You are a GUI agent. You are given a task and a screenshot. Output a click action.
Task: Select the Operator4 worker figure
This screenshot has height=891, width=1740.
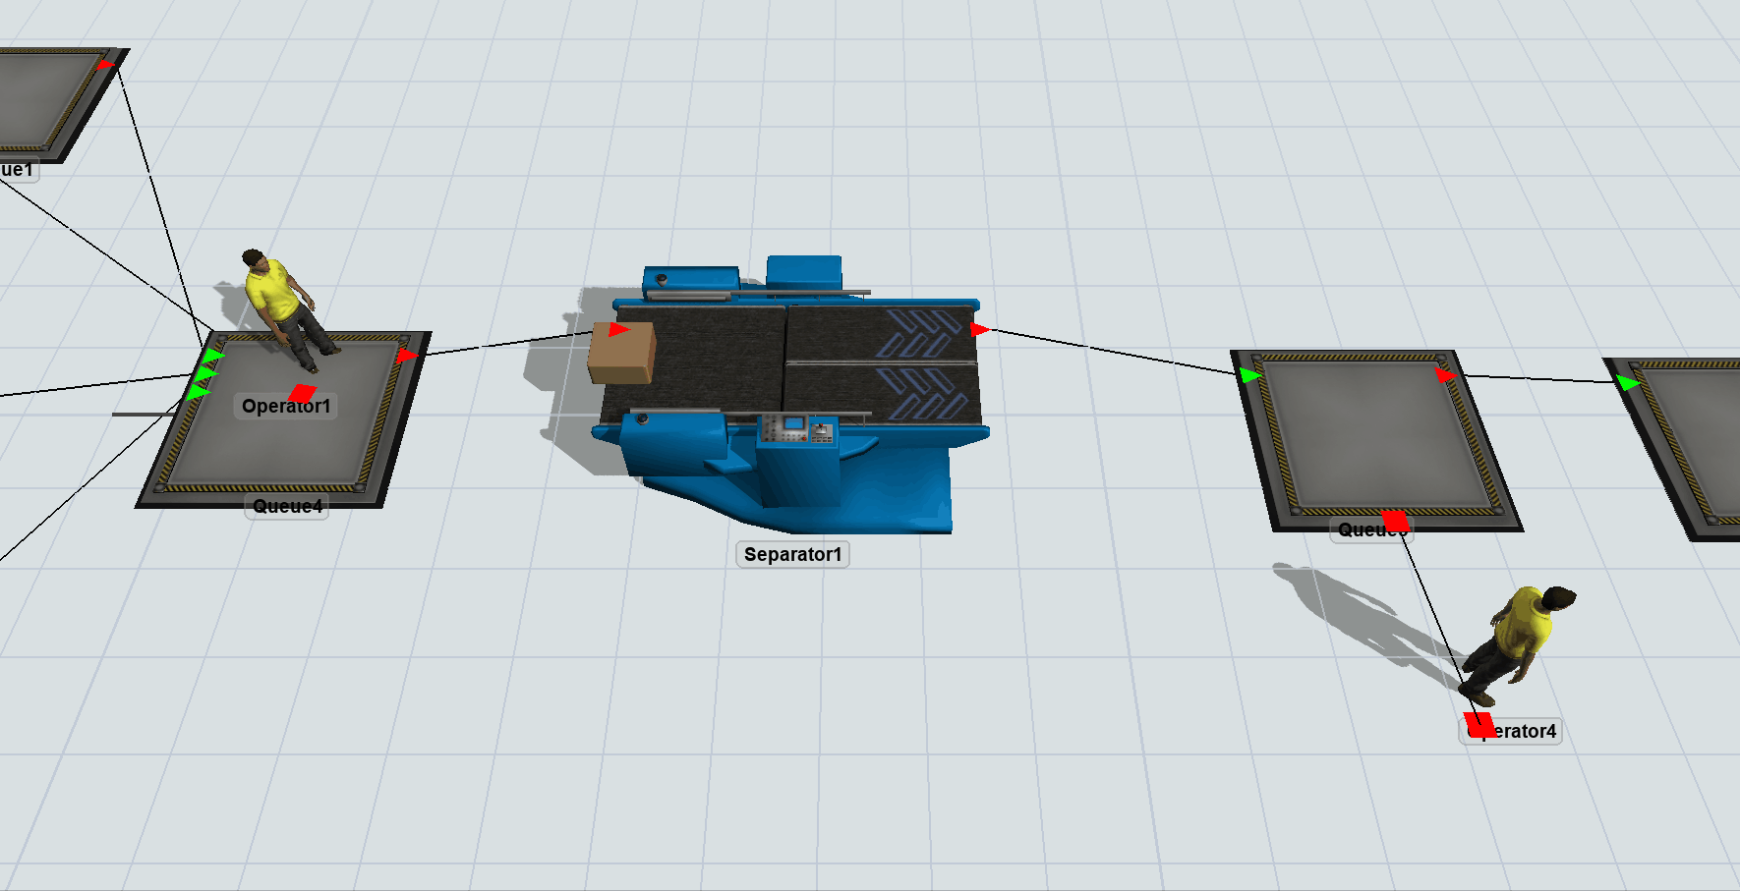click(1515, 640)
